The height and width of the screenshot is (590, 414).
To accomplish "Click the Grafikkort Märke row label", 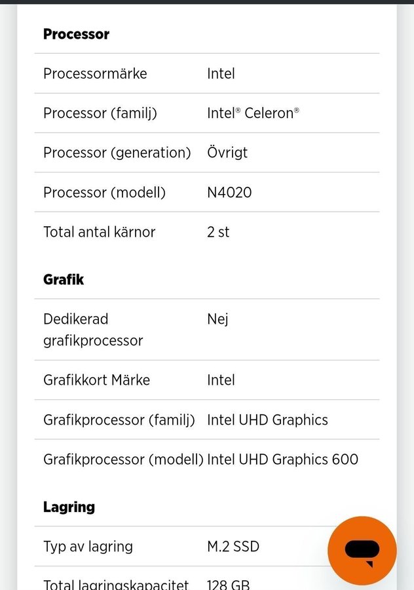I will click(x=97, y=380).
